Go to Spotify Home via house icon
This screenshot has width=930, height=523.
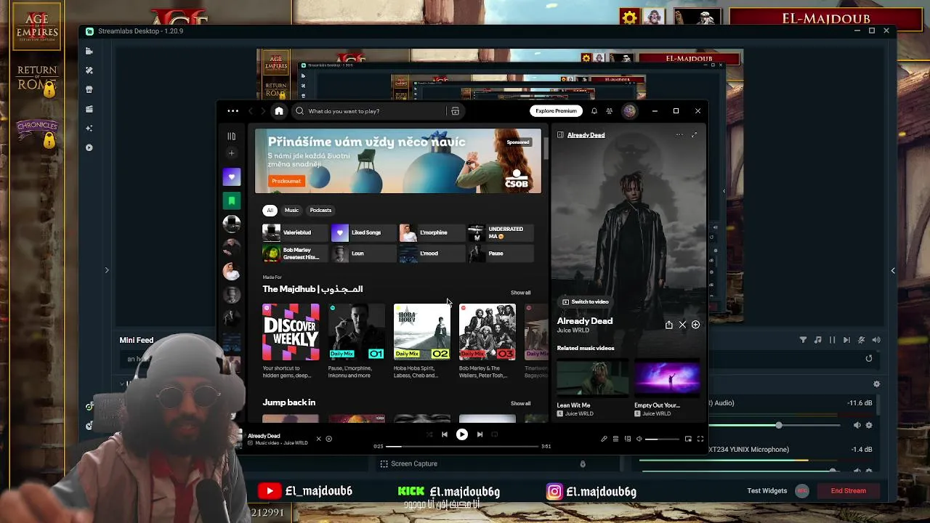click(278, 111)
